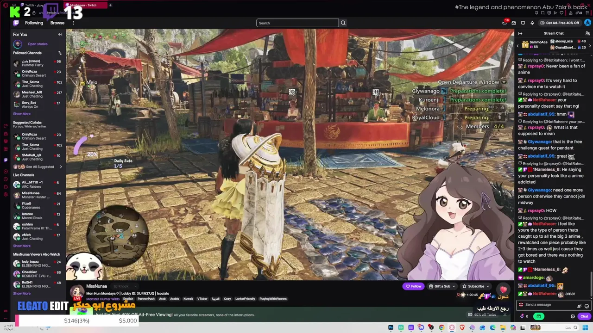Viewport: 593px width, 333px height.
Task: Open the user avatar menu
Action: (x=587, y=23)
